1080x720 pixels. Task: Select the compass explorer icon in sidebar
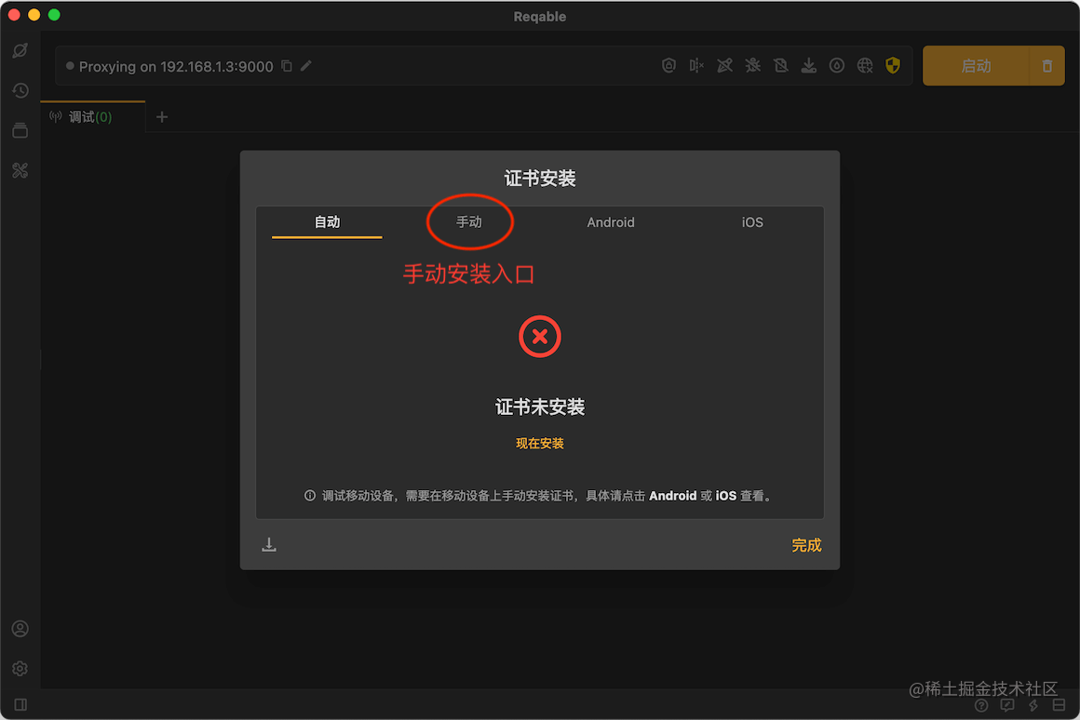[x=20, y=50]
